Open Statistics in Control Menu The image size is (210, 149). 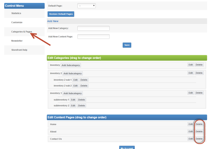(x=16, y=13)
